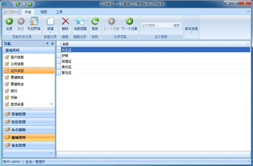Switch to the 视图 ribbon tab
The height and width of the screenshot is (166, 253).
point(43,12)
